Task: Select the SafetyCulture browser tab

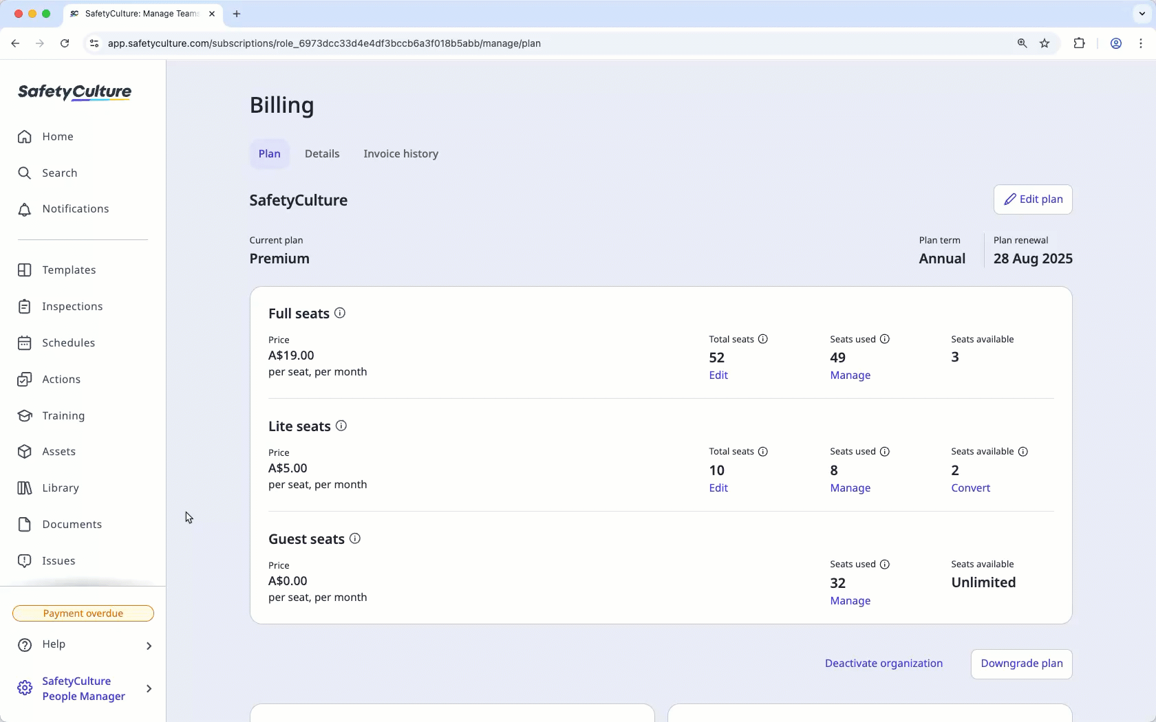Action: [142, 14]
